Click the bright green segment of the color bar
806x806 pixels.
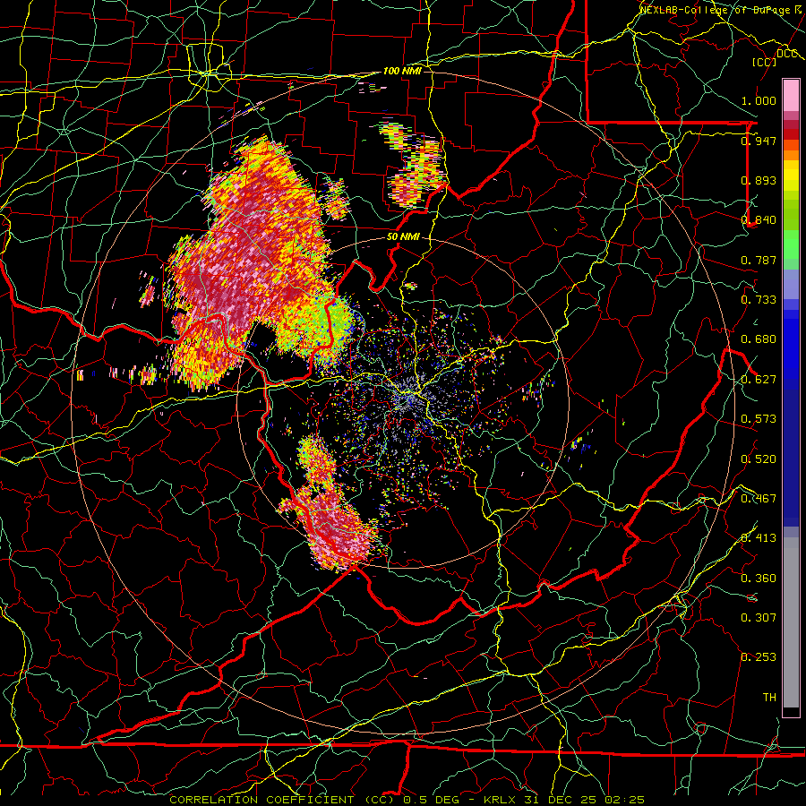(x=791, y=244)
